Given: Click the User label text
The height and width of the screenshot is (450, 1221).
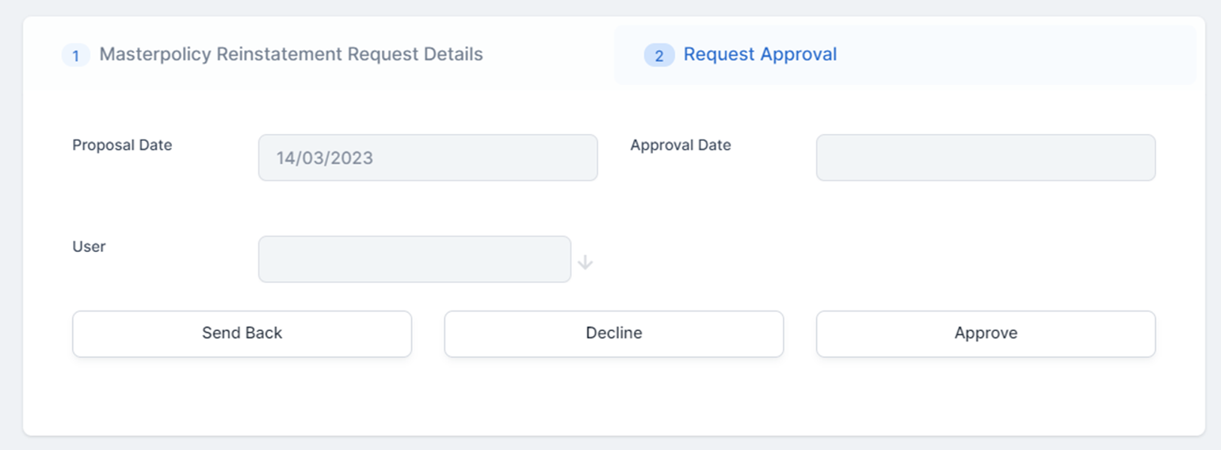Looking at the screenshot, I should point(89,246).
